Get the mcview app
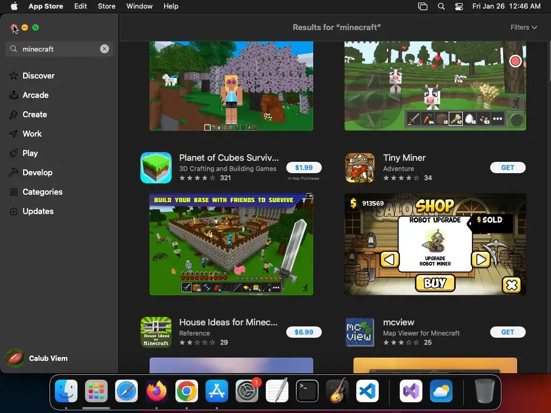Screen dimensions: 551x413 tap(508, 332)
